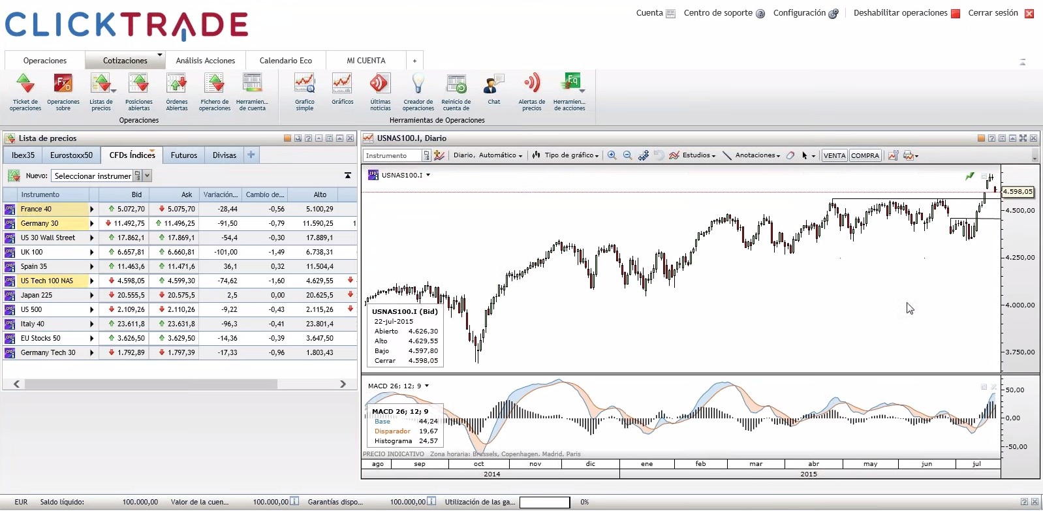This screenshot has width=1043, height=511.
Task: Click Utilización de las garantías progress bar
Action: pyautogui.click(x=544, y=502)
